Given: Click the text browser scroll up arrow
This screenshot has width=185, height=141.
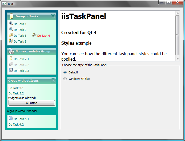Looking at the screenshot, I should click(178, 13).
